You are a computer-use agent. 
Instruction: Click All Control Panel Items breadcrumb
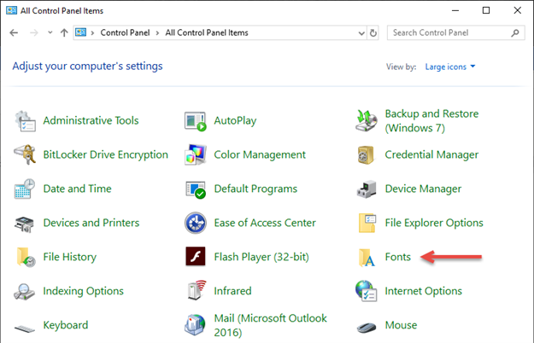[x=207, y=32]
